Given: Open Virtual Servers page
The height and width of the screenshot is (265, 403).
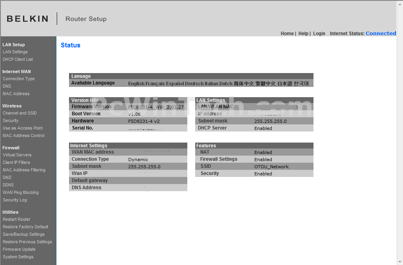Looking at the screenshot, I should point(17,155).
